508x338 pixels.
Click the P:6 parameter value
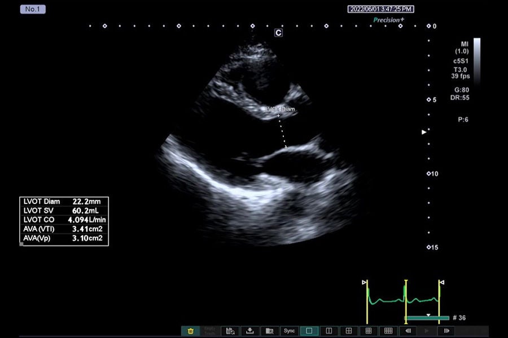pos(463,119)
